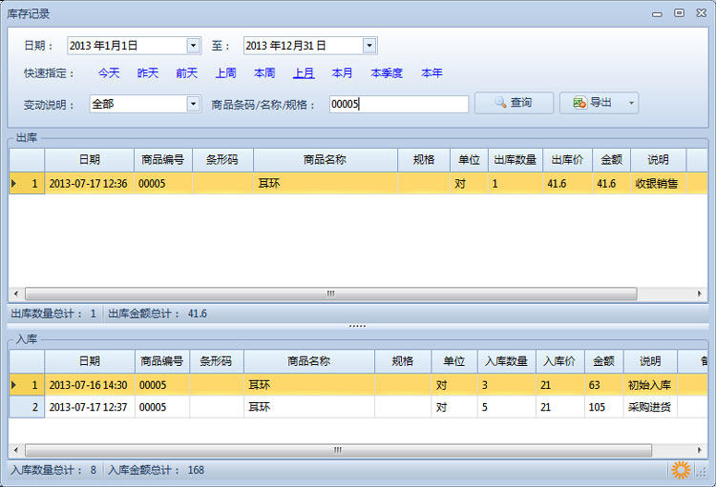The width and height of the screenshot is (716, 487).
Task: Click right scroll arrow of 出库 table
Action: [700, 294]
